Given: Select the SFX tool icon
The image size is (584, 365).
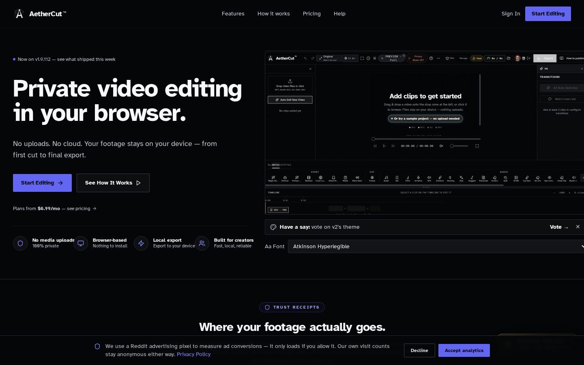Looking at the screenshot, I should click(429, 178).
